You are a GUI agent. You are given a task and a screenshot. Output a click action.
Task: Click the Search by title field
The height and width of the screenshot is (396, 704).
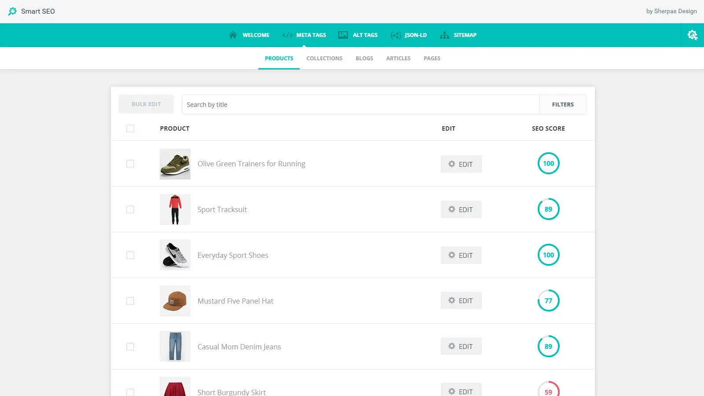(361, 104)
